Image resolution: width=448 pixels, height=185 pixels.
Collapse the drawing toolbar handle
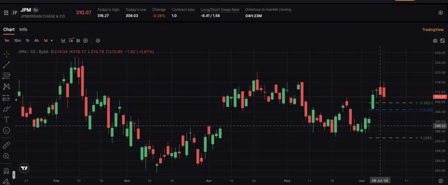[14, 175]
